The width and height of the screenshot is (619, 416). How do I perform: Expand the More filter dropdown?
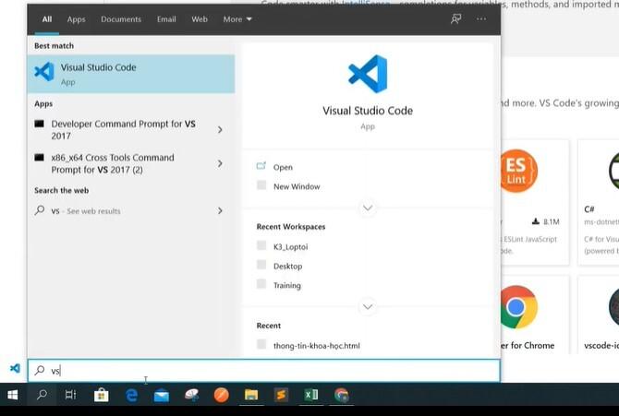click(237, 19)
